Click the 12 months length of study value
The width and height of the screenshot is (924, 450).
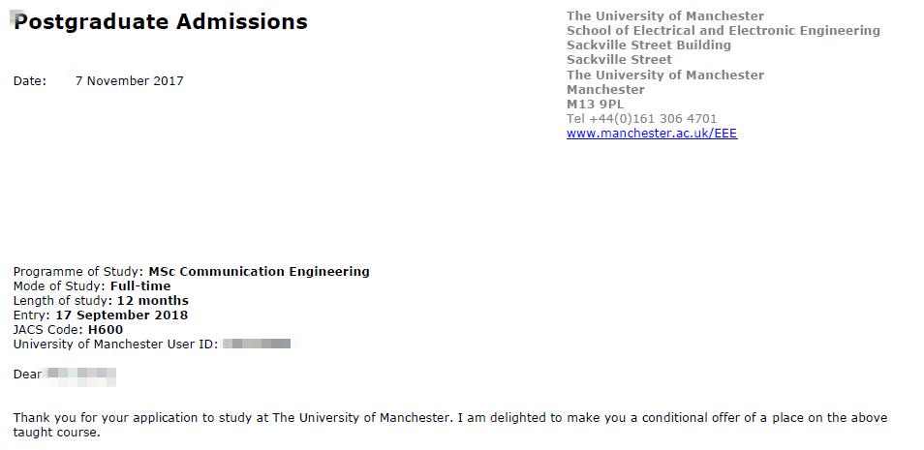[x=153, y=301]
